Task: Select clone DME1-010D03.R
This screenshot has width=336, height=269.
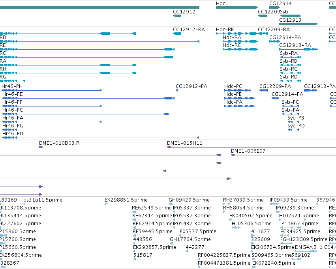Action: [59, 143]
